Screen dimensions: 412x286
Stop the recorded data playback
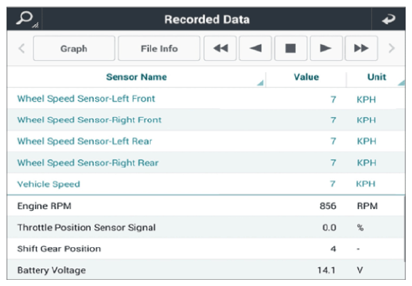pos(291,48)
